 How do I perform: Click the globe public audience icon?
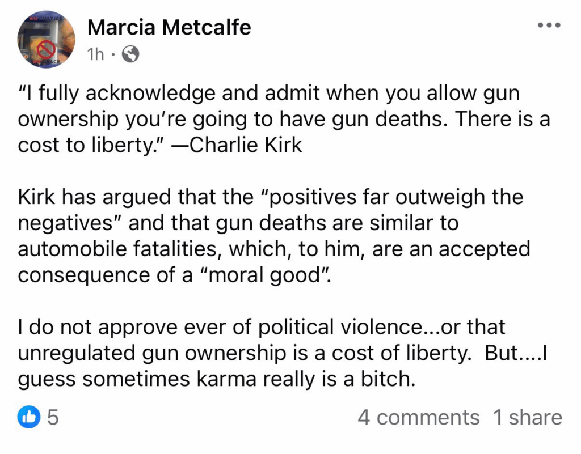pyautogui.click(x=130, y=54)
